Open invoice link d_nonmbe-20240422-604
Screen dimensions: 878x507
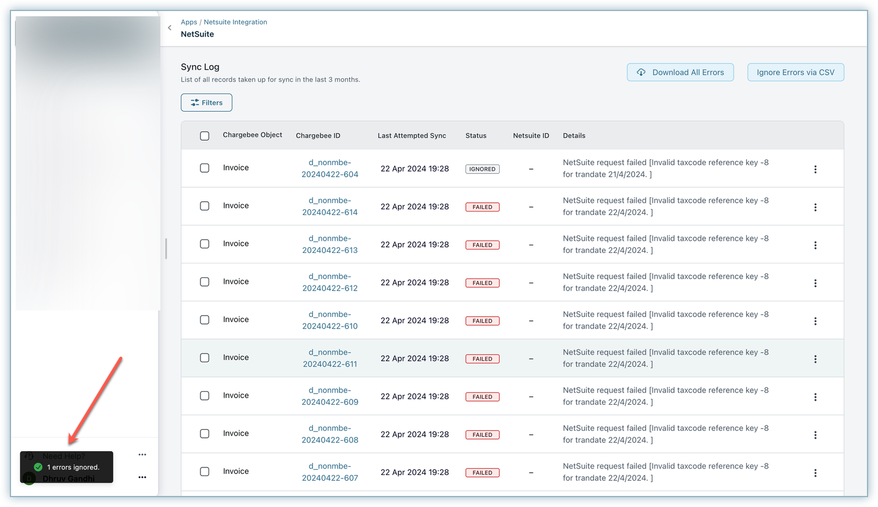pos(330,169)
